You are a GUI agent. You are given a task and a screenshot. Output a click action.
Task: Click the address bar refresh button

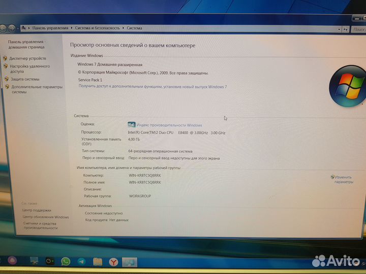346,29
